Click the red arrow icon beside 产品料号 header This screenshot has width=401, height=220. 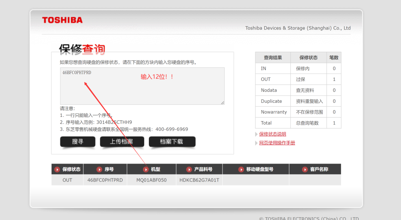189,169
